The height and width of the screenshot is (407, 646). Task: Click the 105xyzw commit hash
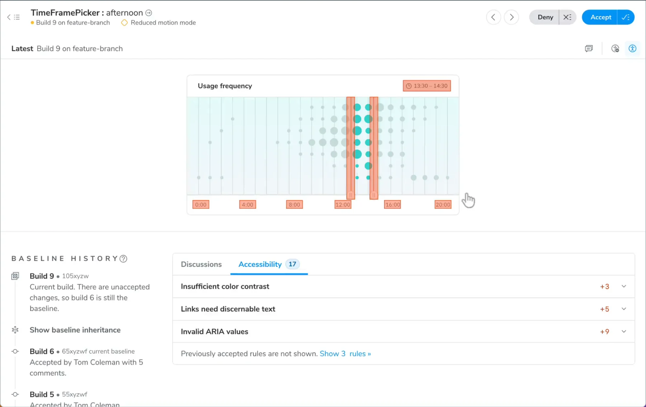point(75,276)
